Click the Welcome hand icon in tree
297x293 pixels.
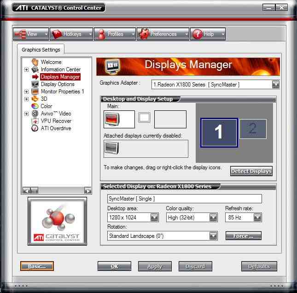35,62
